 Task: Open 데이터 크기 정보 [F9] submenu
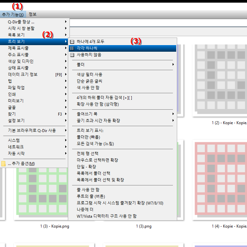34,74
